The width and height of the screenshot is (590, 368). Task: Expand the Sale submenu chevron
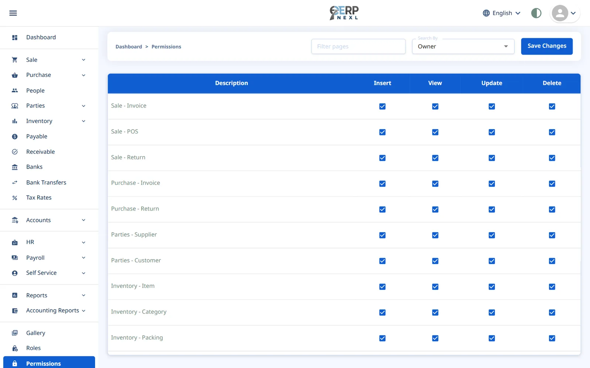84,60
